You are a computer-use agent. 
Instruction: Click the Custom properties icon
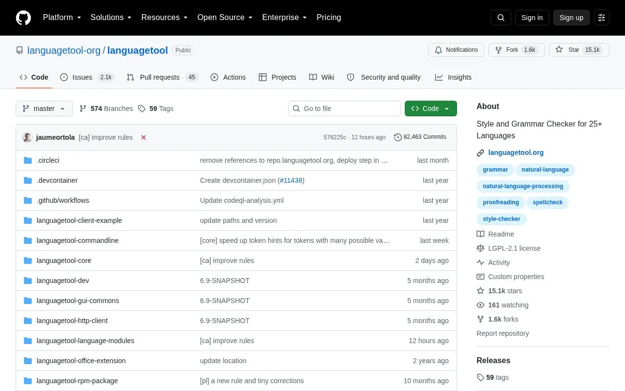point(480,277)
